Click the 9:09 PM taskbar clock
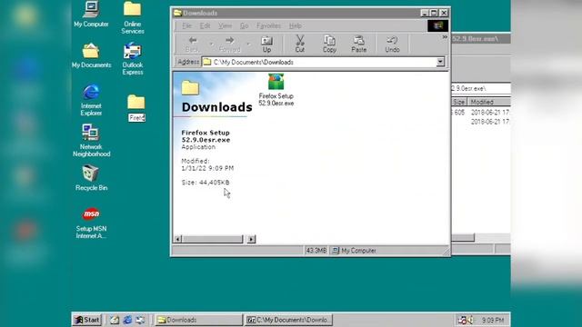This screenshot has width=582, height=327. click(x=493, y=320)
